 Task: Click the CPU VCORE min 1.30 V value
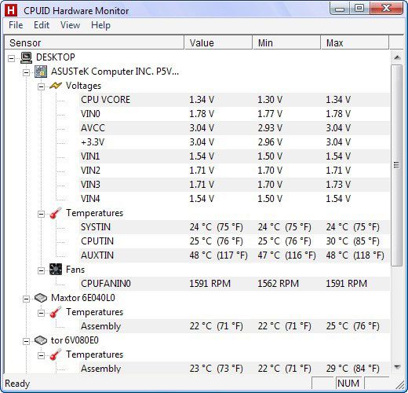click(270, 100)
